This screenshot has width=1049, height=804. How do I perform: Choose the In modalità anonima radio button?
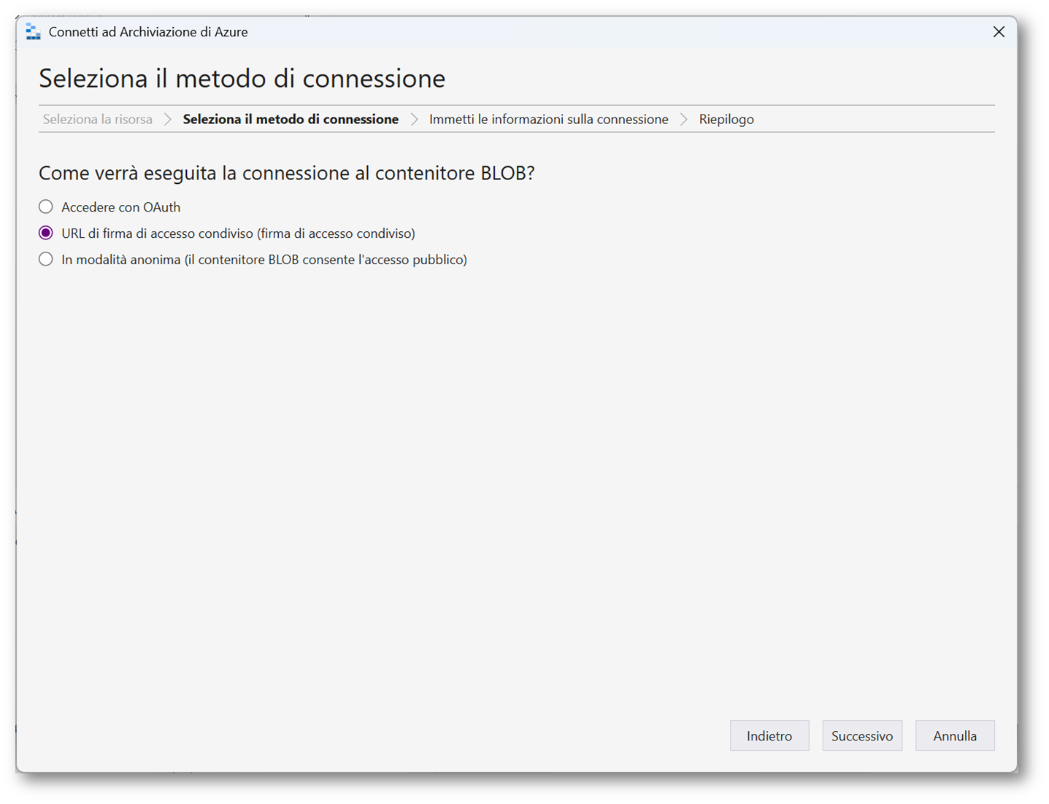(46, 260)
